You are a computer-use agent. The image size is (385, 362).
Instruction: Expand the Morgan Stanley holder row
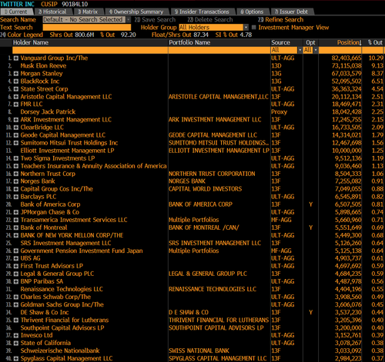click(x=16, y=74)
